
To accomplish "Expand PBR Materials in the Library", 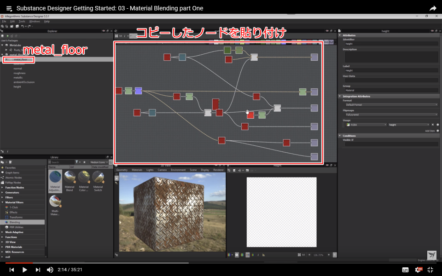I will click(2, 247).
